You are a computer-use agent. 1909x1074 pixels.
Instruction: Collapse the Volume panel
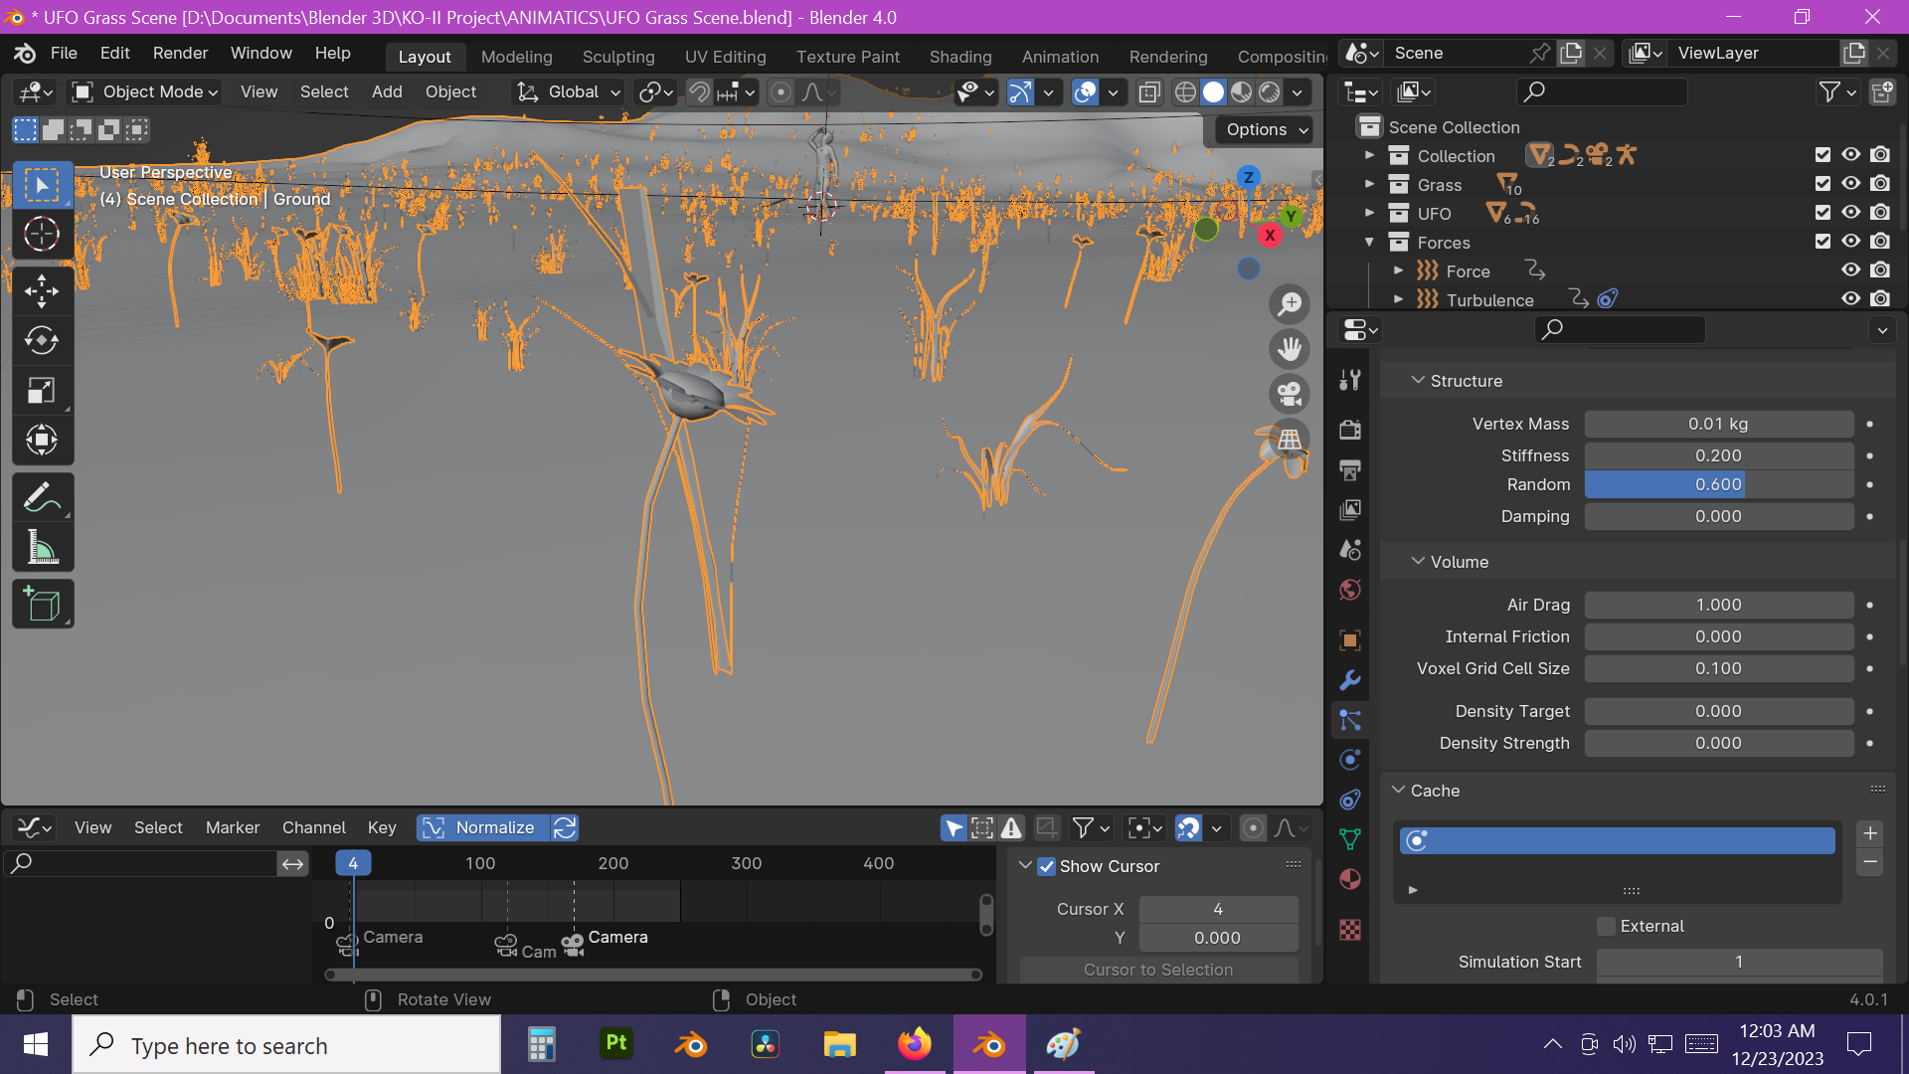click(1418, 562)
